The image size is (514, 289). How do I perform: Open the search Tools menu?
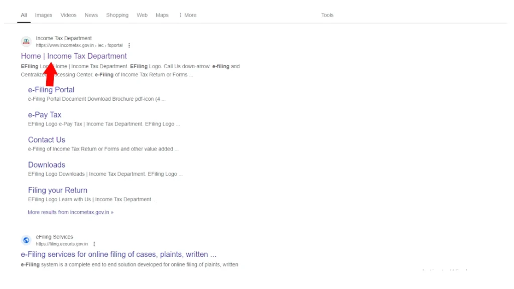point(327,15)
